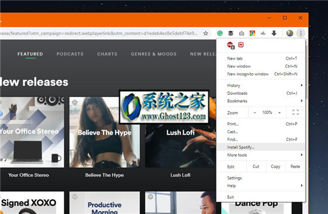The height and width of the screenshot is (214, 328).
Task: Open the Signed XOXO playlist cover
Action: [x=32, y=202]
